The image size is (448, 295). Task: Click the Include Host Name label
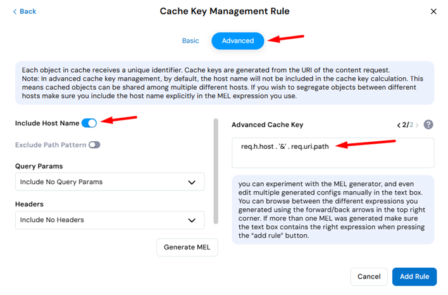(x=47, y=123)
